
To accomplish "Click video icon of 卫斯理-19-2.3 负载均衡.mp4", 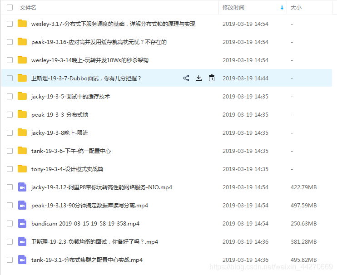I will point(22,241).
